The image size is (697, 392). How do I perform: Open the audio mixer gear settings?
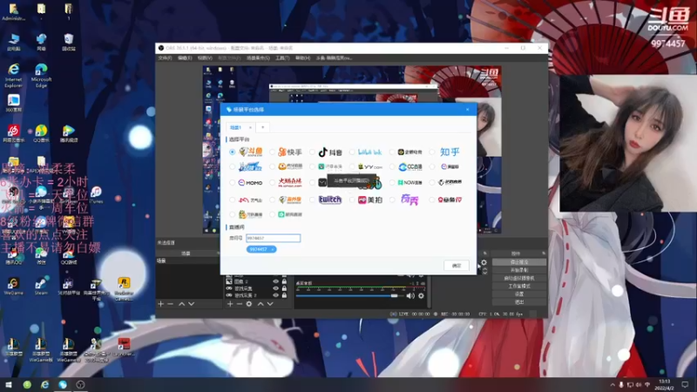421,295
